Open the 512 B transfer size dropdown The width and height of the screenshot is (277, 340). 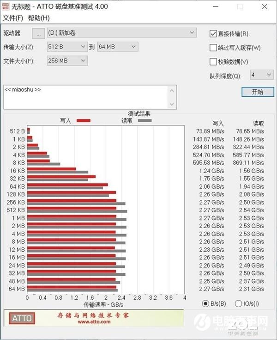click(67, 47)
